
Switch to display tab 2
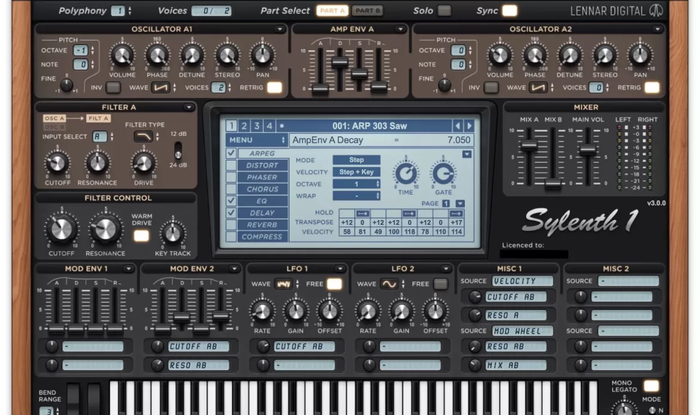(x=244, y=126)
